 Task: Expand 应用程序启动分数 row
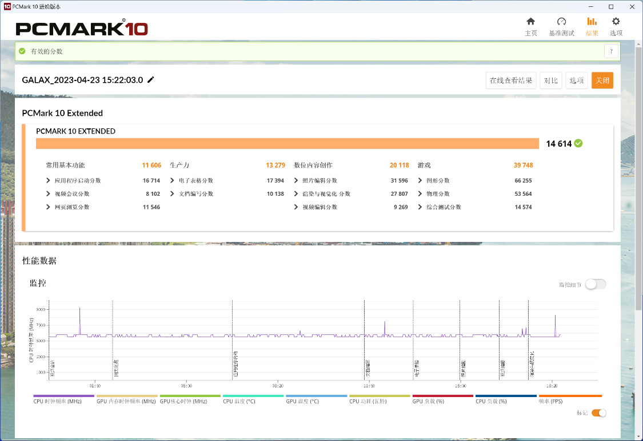(48, 180)
